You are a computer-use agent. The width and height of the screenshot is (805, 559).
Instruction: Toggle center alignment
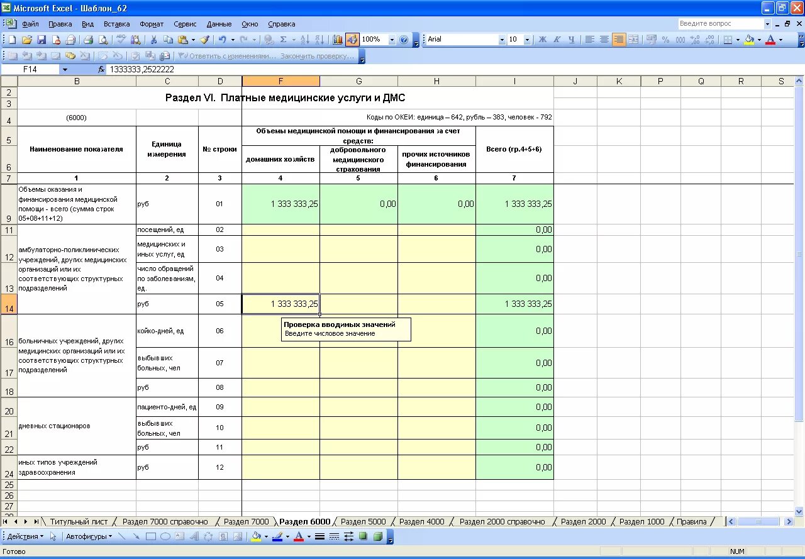pos(604,40)
